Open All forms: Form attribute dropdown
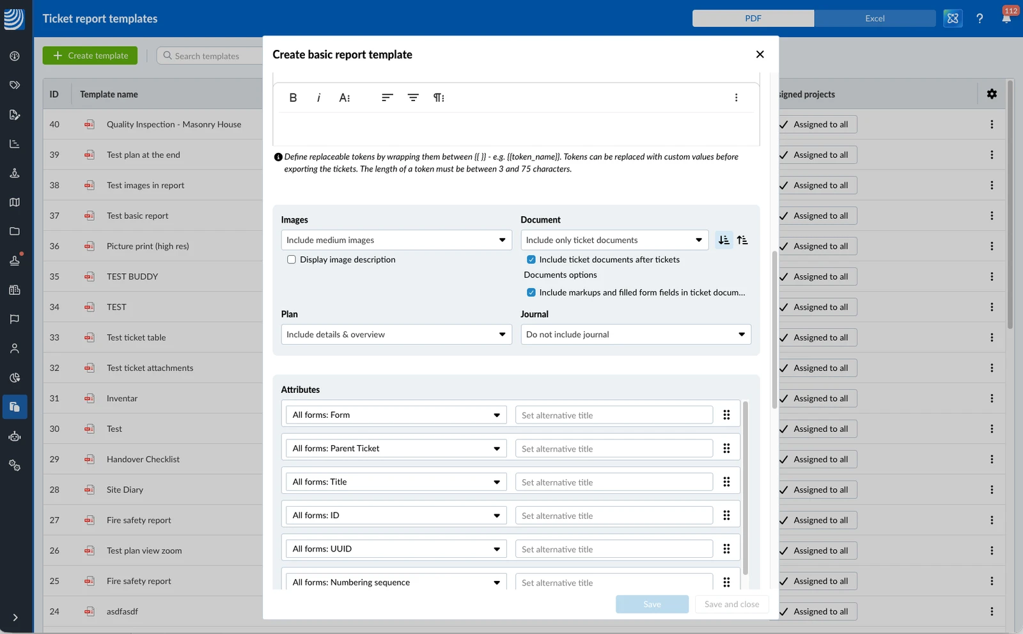 coord(396,415)
